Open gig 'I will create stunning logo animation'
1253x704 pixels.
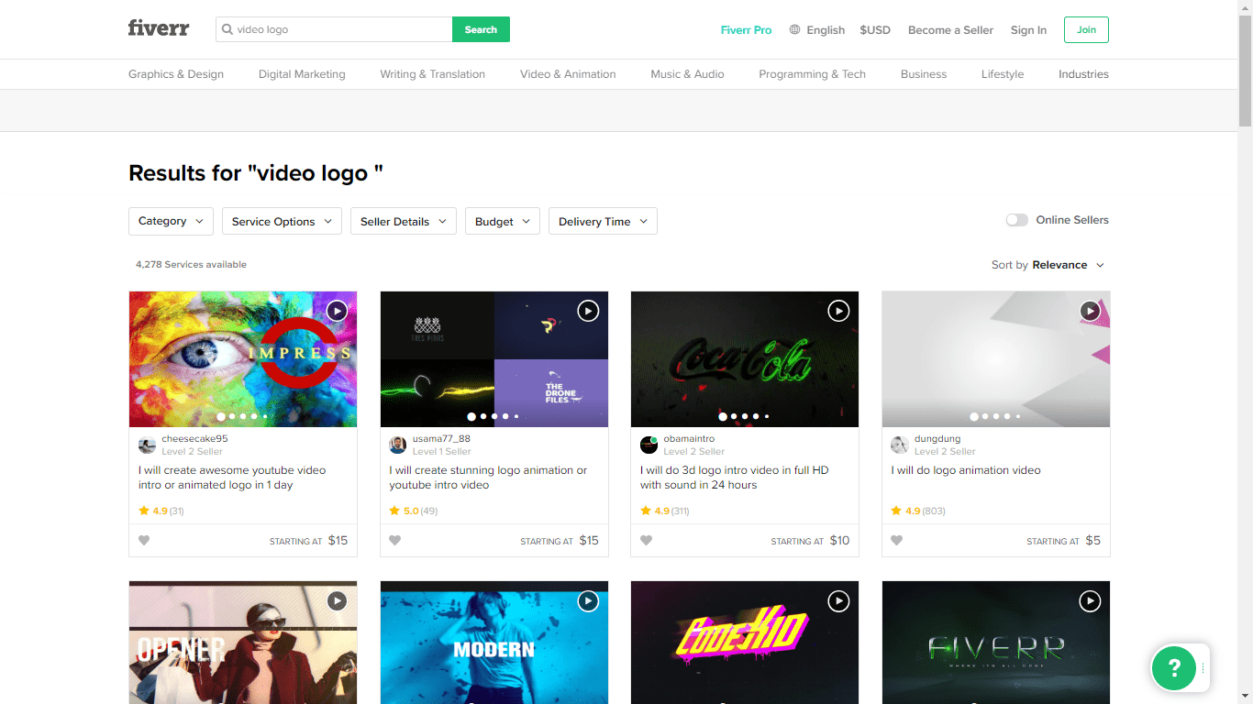pyautogui.click(x=488, y=478)
